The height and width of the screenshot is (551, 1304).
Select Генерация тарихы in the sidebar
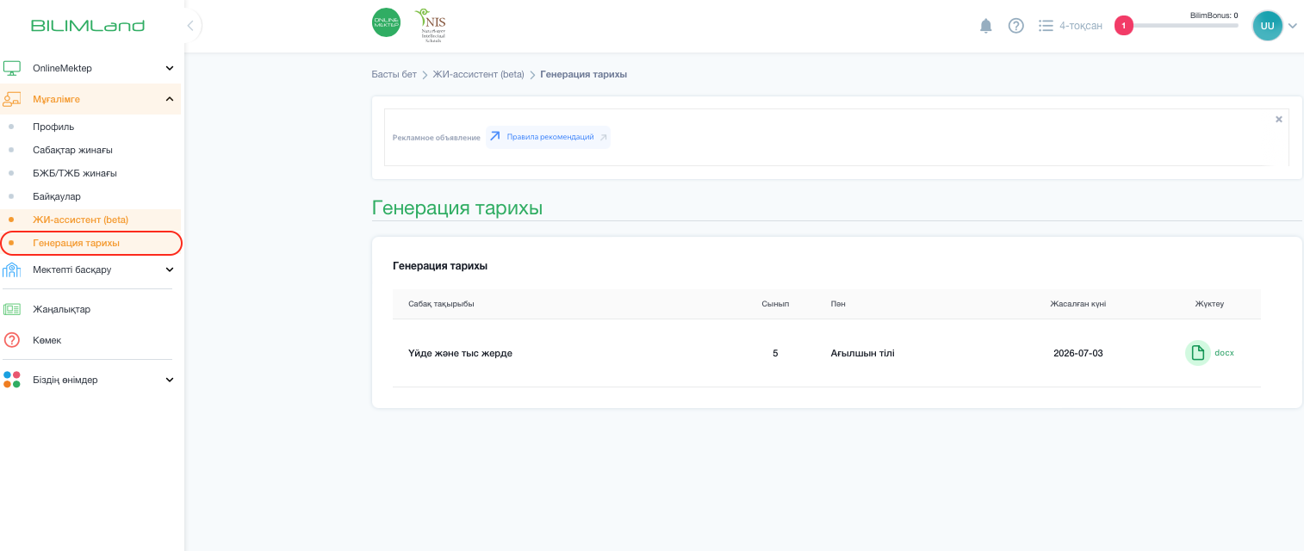pos(76,243)
